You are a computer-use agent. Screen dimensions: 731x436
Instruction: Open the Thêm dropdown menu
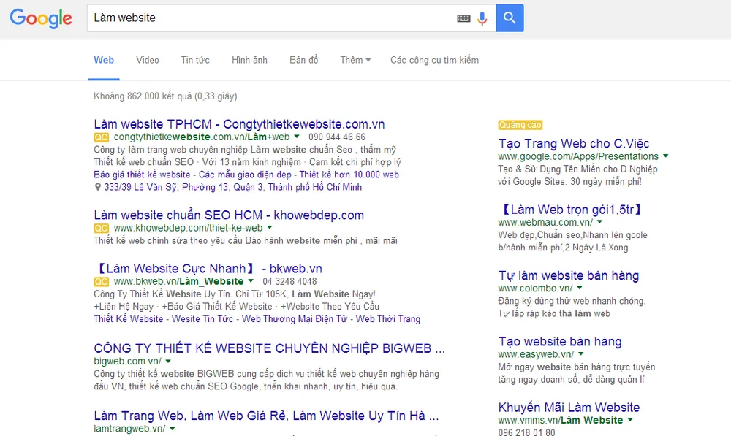pos(355,60)
